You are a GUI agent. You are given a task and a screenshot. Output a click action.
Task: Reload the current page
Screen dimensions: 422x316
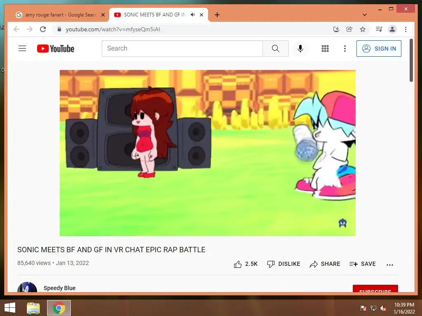tap(43, 29)
